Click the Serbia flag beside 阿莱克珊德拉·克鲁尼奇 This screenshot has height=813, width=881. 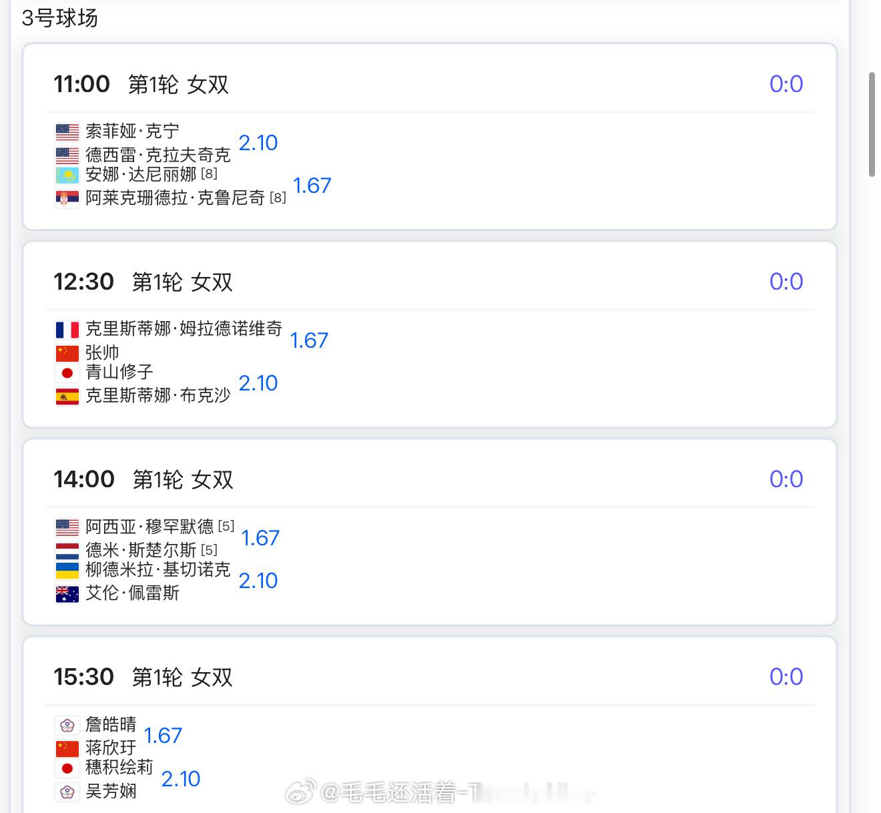[x=67, y=198]
